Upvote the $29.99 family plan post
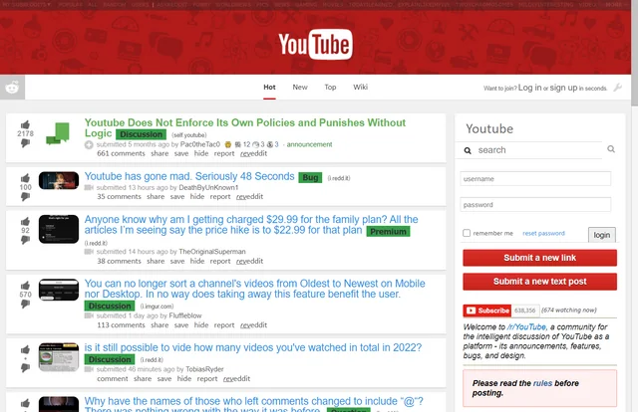Screen dimensions: 638x412 point(25,221)
